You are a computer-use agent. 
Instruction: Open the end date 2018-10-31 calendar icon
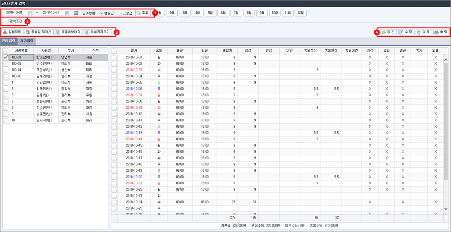(x=67, y=13)
